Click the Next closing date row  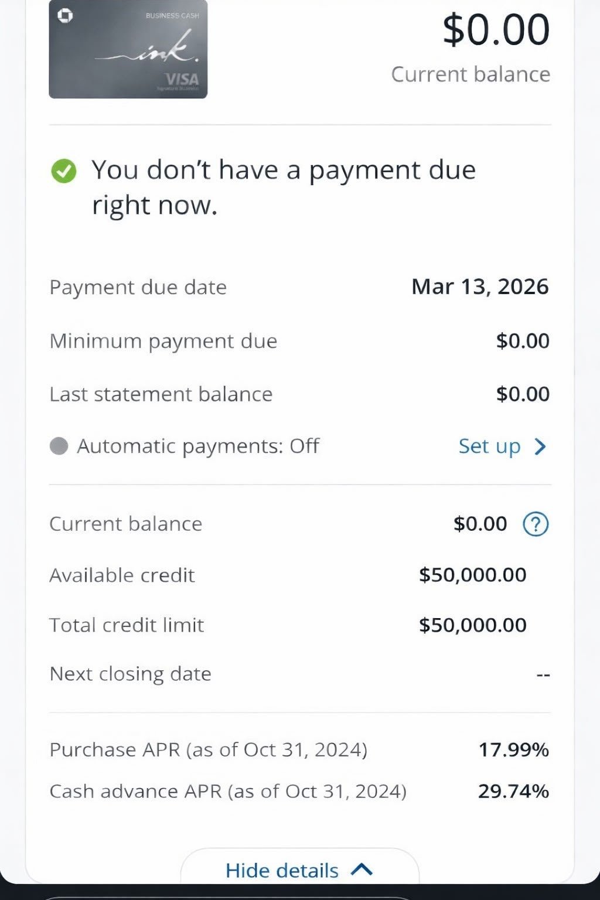300,674
